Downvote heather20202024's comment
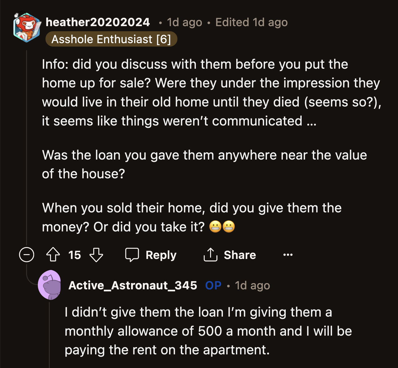This screenshot has width=398, height=368. [x=96, y=255]
